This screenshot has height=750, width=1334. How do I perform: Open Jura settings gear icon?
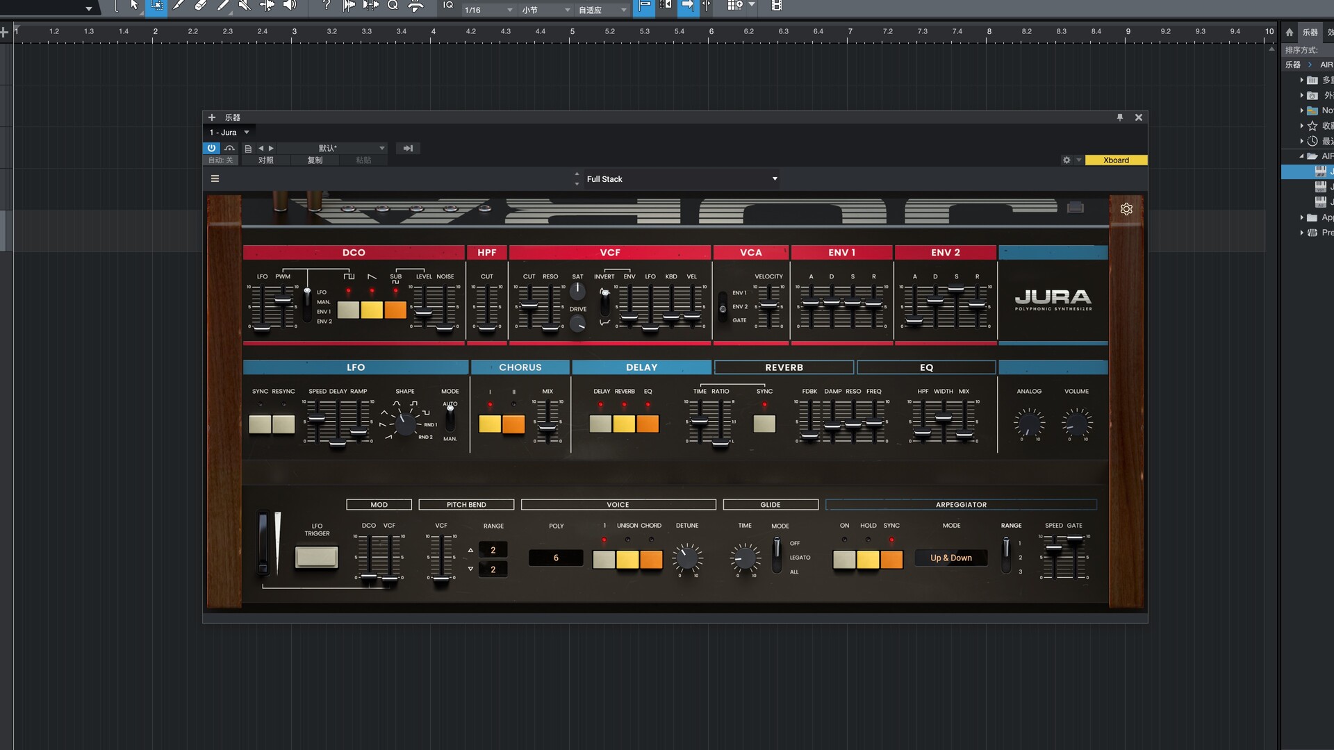pyautogui.click(x=1126, y=209)
